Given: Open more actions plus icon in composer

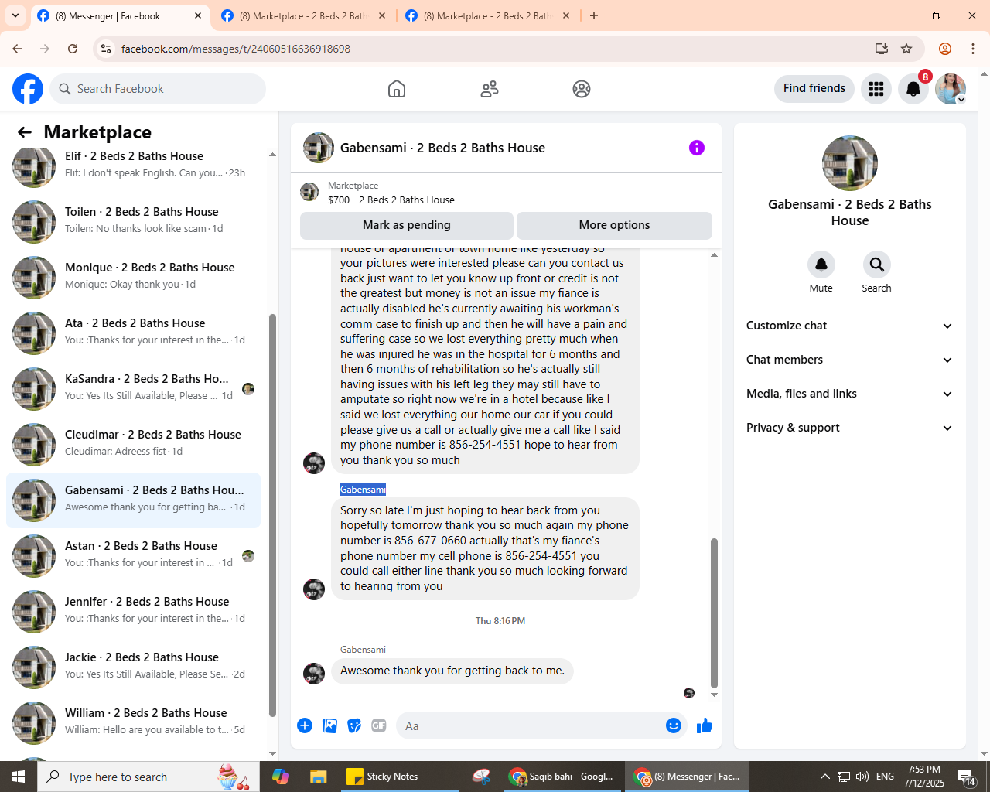Looking at the screenshot, I should point(305,725).
